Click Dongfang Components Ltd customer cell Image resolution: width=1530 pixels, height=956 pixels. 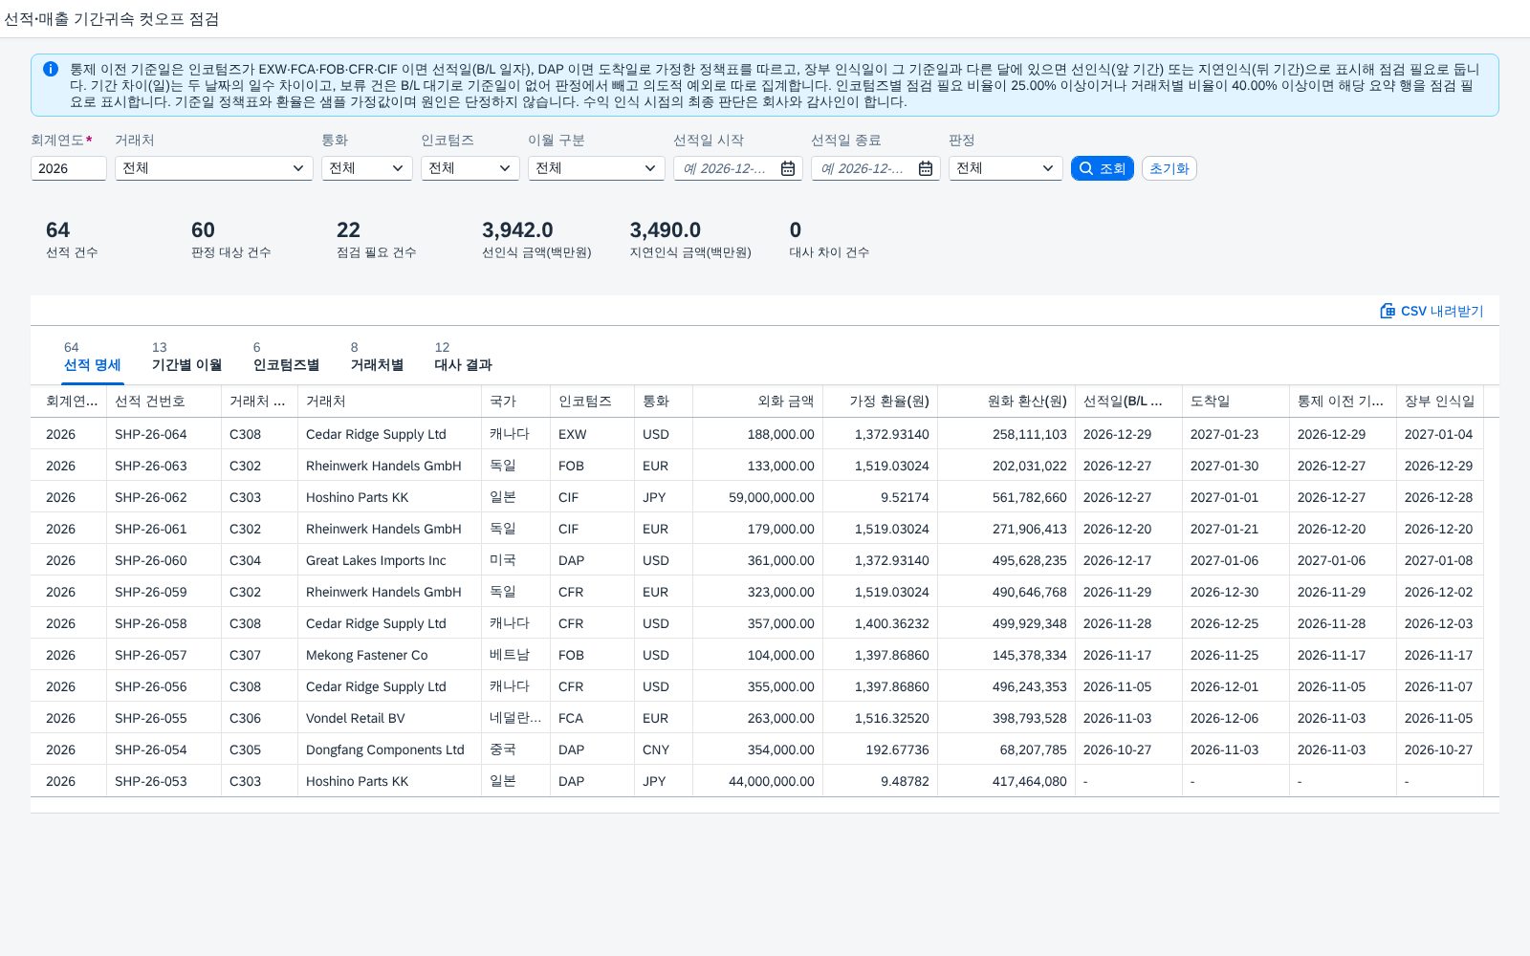tap(384, 750)
